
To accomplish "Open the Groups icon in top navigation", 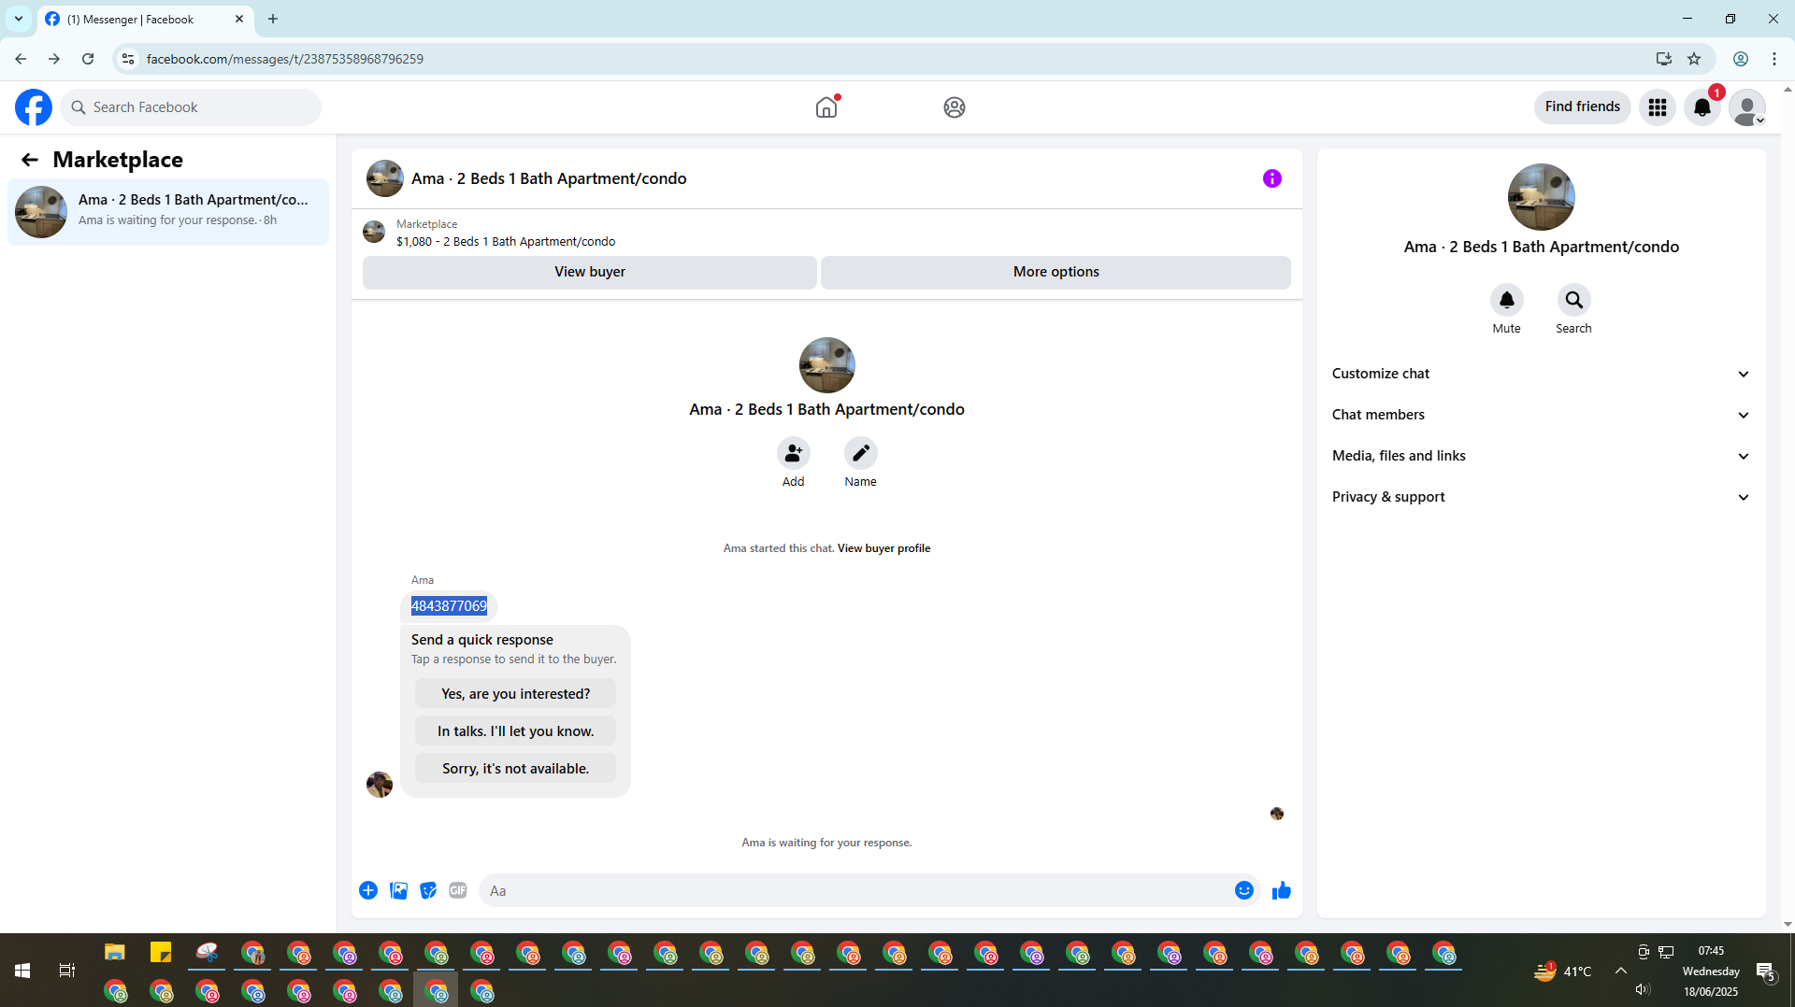I will (954, 107).
